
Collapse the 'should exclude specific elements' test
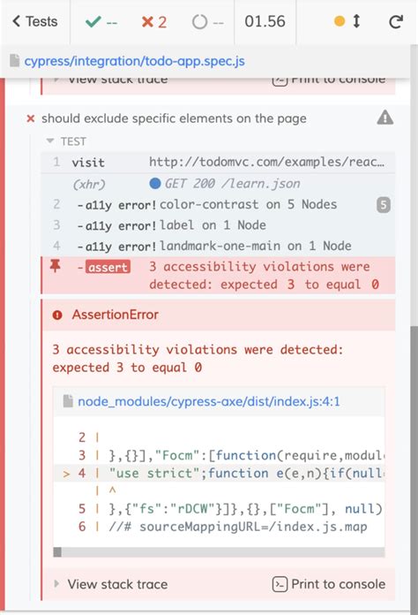tap(174, 118)
